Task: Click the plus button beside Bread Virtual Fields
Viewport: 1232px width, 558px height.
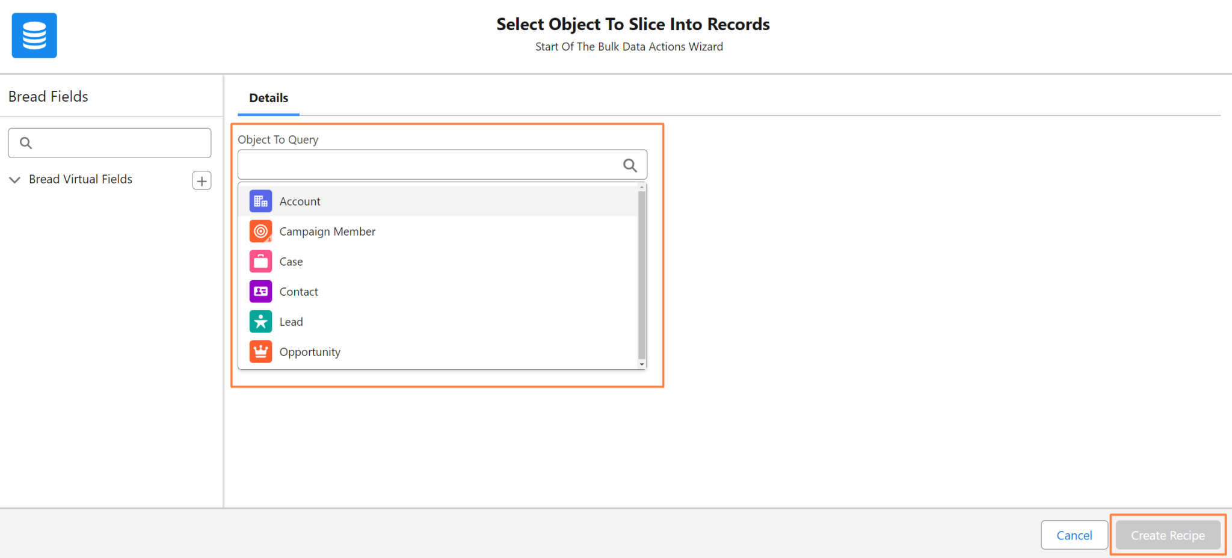Action: point(202,180)
